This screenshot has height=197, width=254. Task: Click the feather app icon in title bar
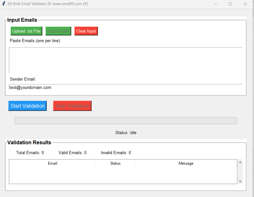4,4
